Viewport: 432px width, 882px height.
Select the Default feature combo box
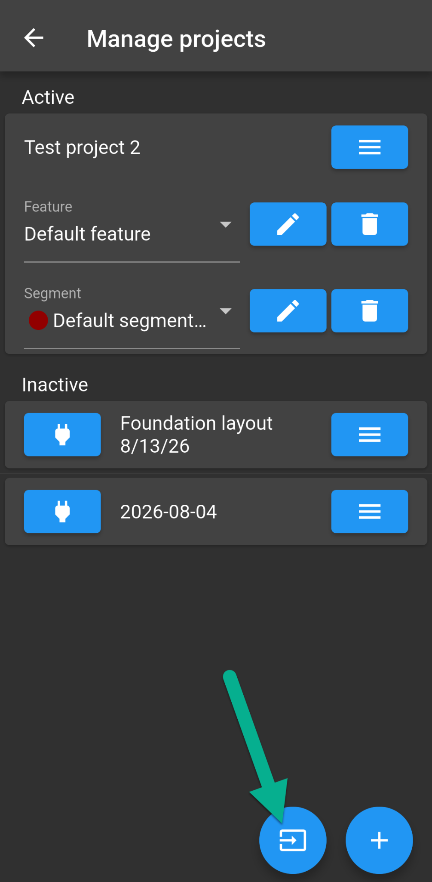click(132, 231)
